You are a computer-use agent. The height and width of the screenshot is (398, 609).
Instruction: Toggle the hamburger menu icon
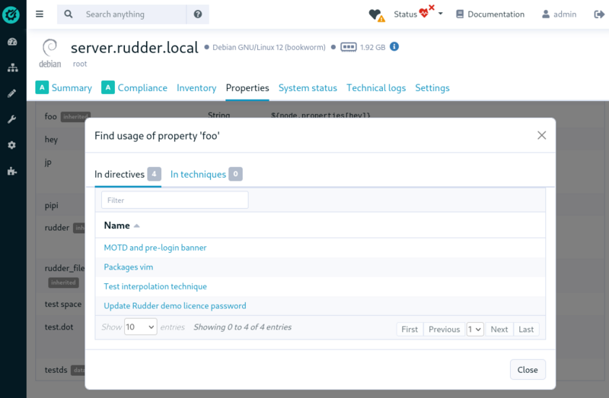tap(40, 14)
